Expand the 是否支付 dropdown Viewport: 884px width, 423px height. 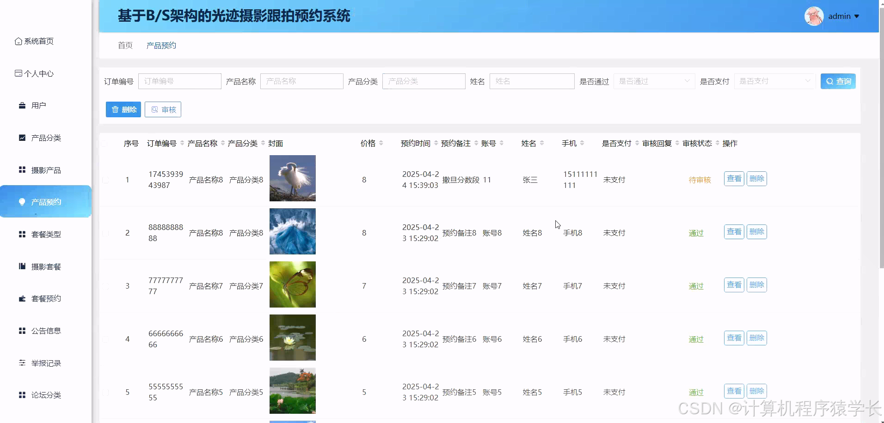pyautogui.click(x=774, y=81)
